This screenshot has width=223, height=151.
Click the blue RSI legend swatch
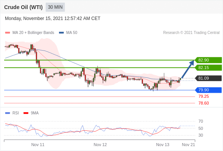8,113
